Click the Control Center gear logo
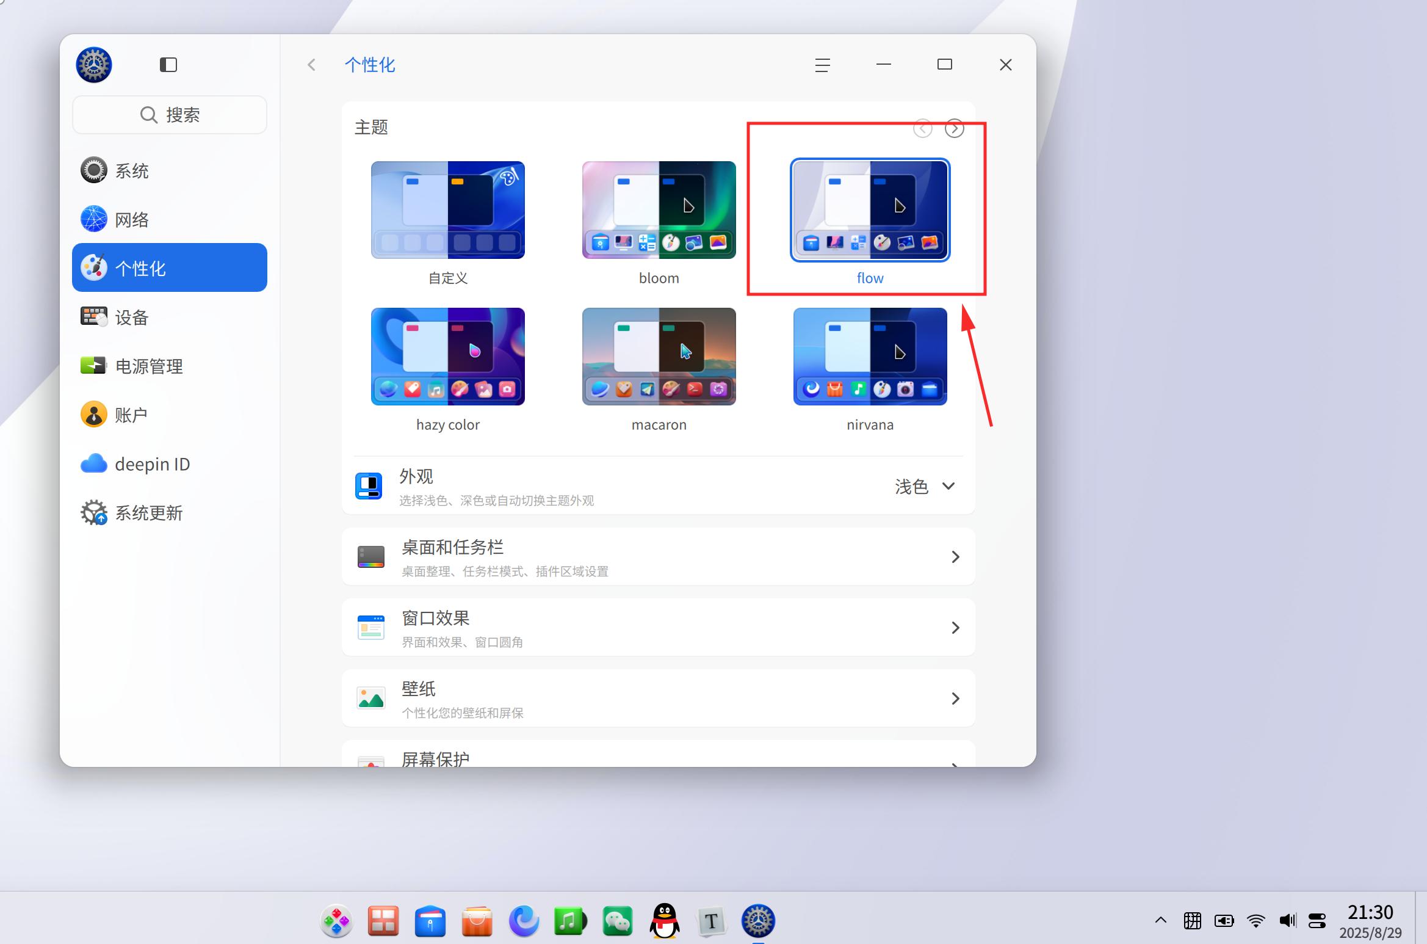The image size is (1427, 944). pyautogui.click(x=94, y=65)
